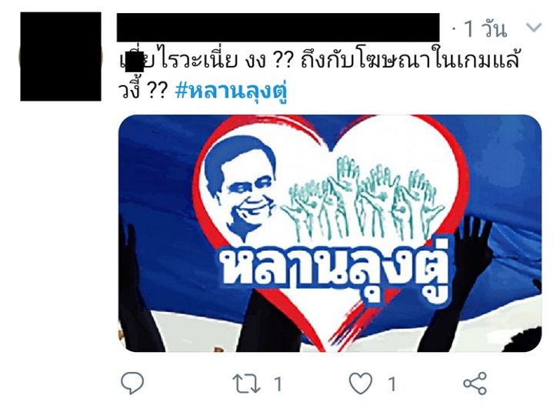The height and width of the screenshot is (405, 560).
Task: Retweet this post using the arrows icon
Action: [246, 384]
